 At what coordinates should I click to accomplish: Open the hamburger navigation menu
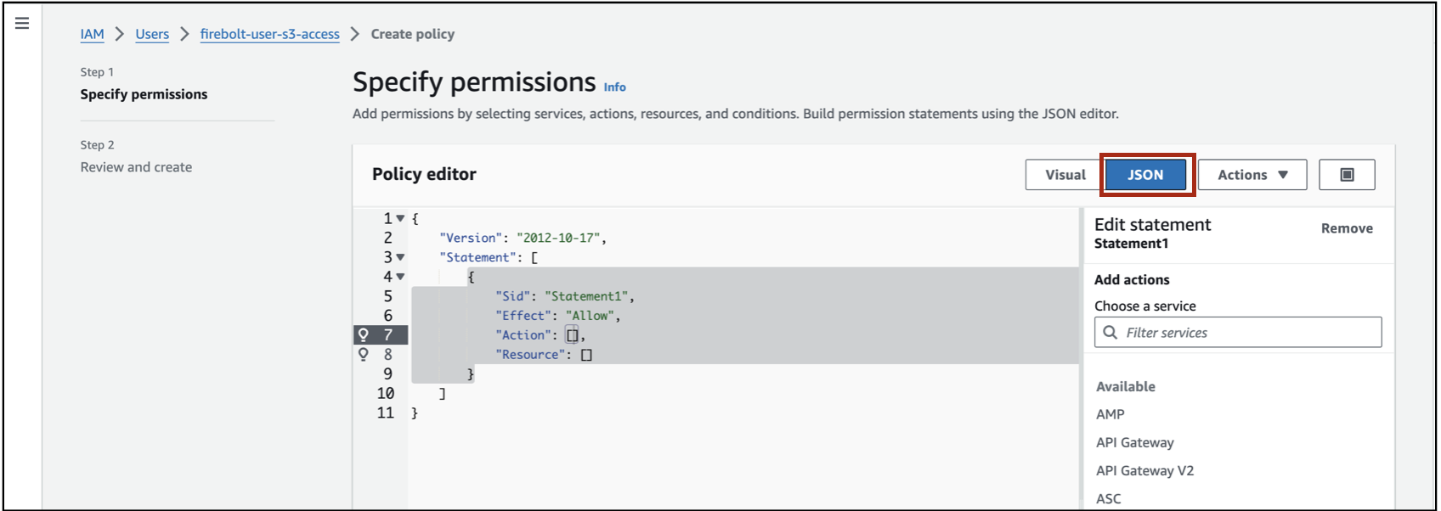(x=22, y=23)
